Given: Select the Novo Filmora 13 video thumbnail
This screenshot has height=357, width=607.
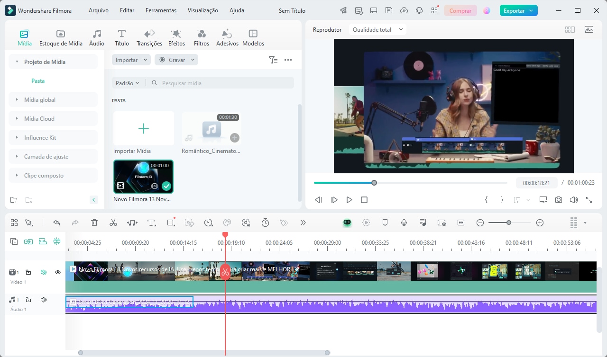Looking at the screenshot, I should [144, 176].
